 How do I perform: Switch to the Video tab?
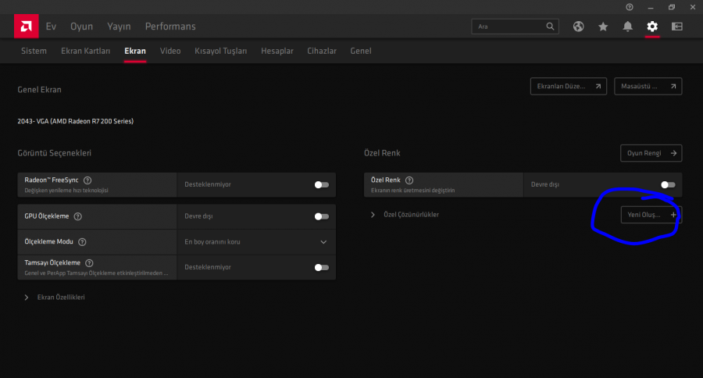(170, 51)
